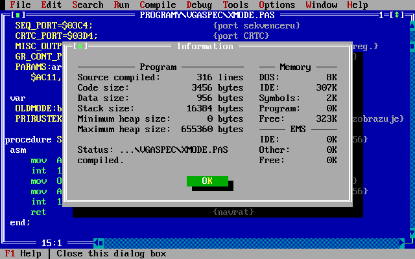This screenshot has width=415, height=259.
Task: Click the 'Data size:' label
Action: (x=103, y=98)
